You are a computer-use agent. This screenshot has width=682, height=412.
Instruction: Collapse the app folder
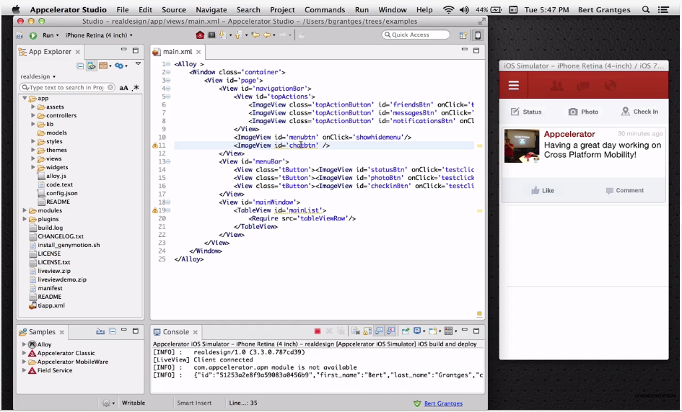pyautogui.click(x=25, y=99)
